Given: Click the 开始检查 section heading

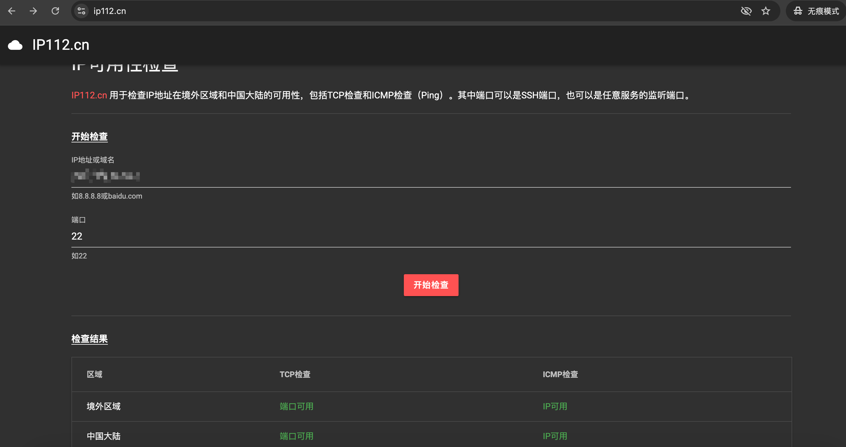Looking at the screenshot, I should pyautogui.click(x=89, y=137).
